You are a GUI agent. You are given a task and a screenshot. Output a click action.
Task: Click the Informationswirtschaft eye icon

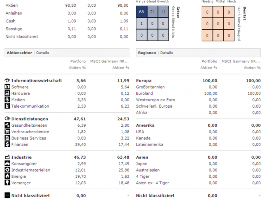click(x=7, y=81)
